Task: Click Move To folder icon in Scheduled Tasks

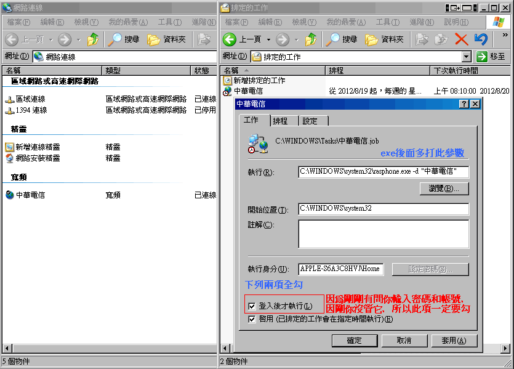Action: click(x=422, y=39)
